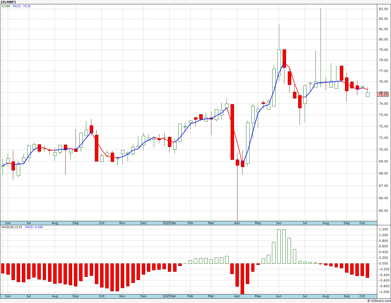Click the 0.000 MACD axis label

383,264
